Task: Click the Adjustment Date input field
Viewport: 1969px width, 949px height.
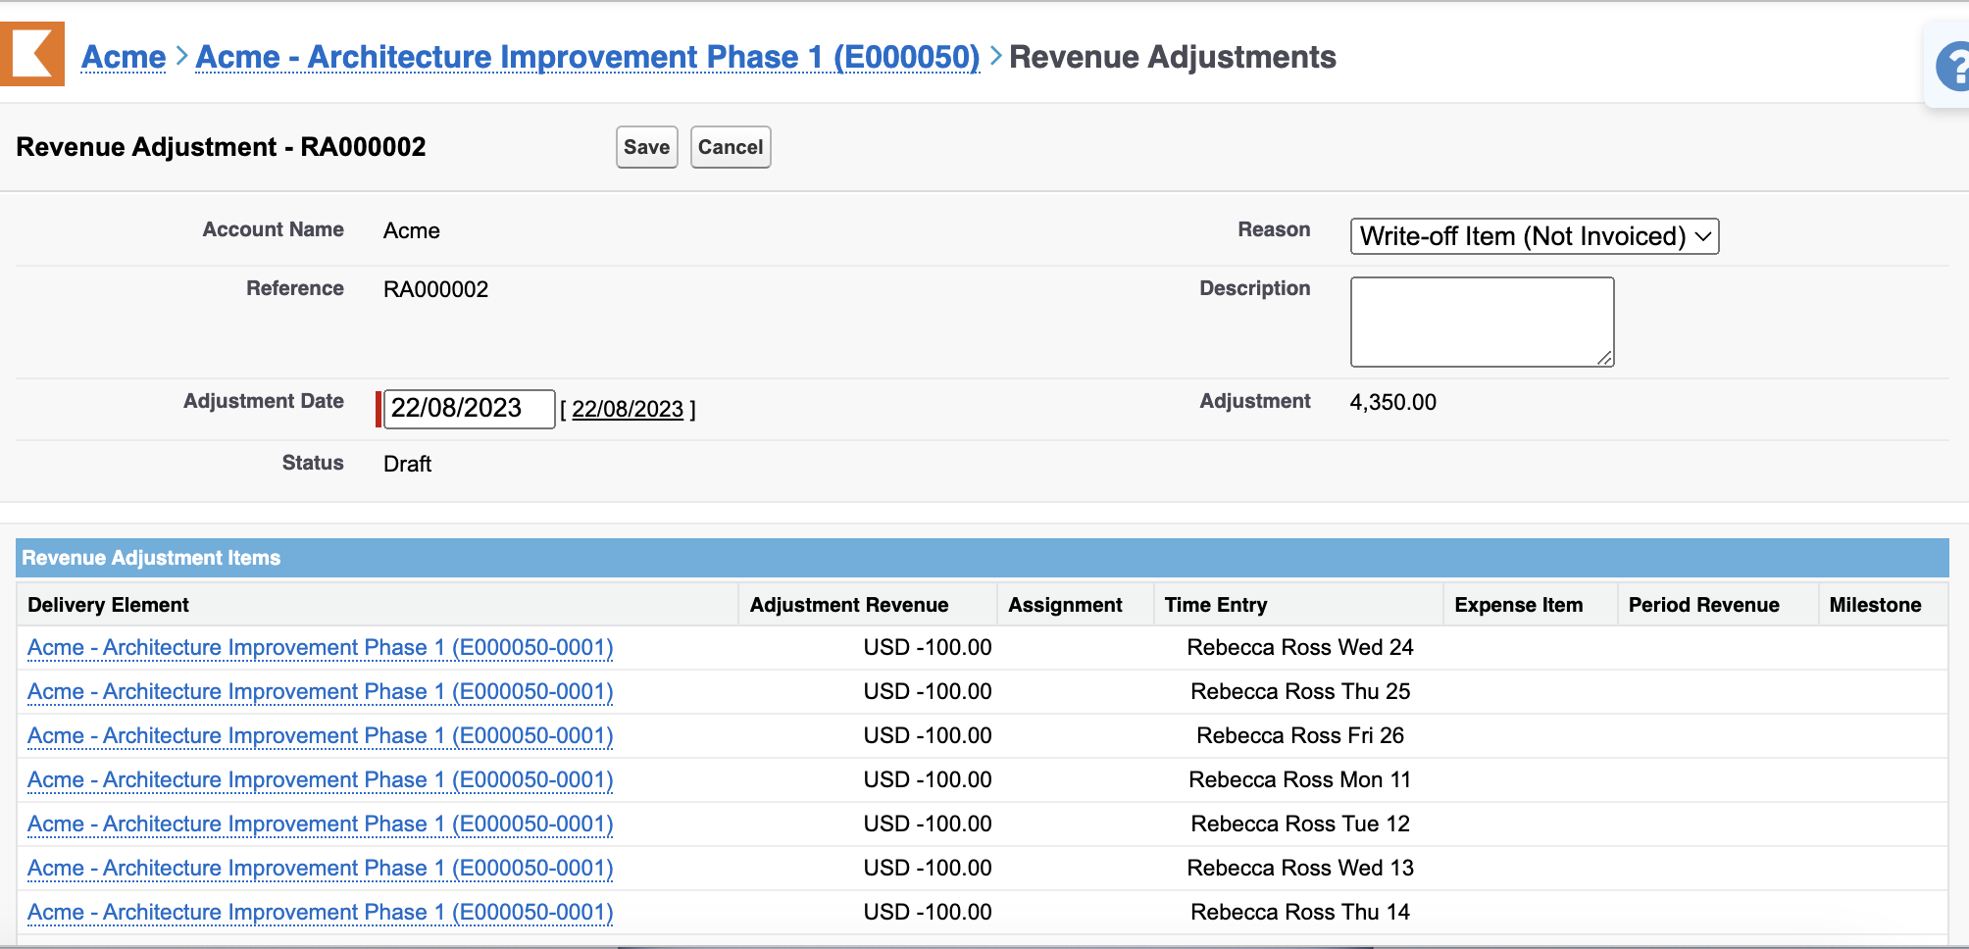Action: [469, 409]
